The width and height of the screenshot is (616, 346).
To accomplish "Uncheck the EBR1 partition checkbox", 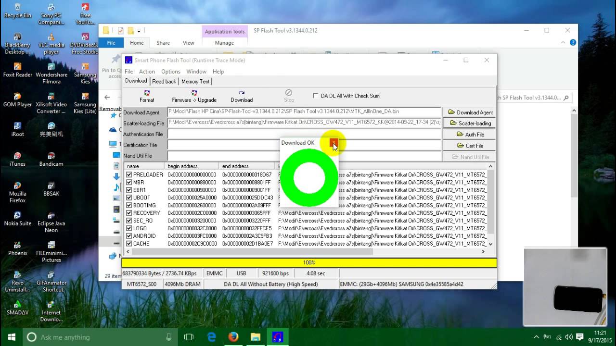I will [x=129, y=190].
